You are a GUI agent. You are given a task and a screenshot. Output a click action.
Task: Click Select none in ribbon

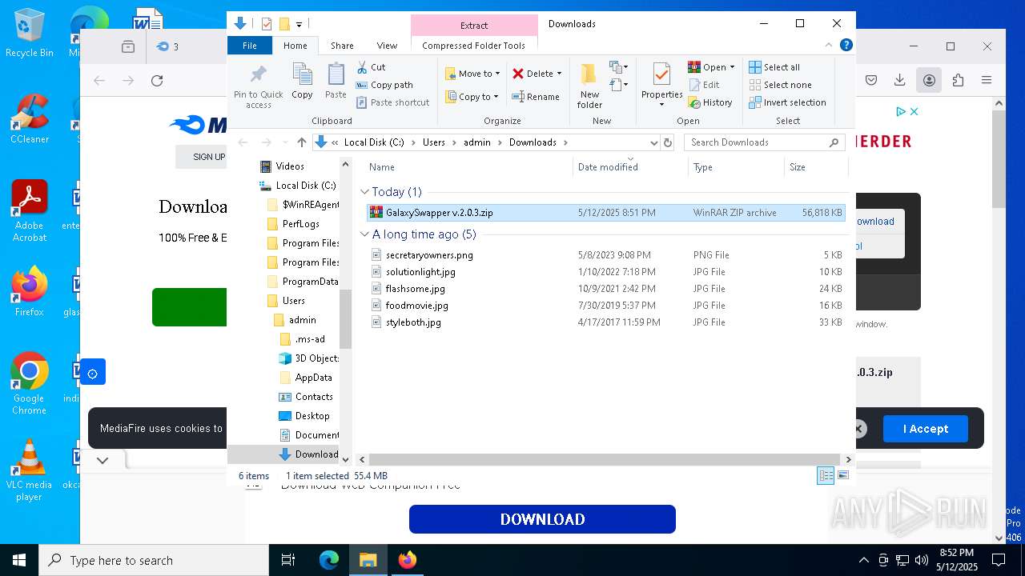(x=780, y=85)
